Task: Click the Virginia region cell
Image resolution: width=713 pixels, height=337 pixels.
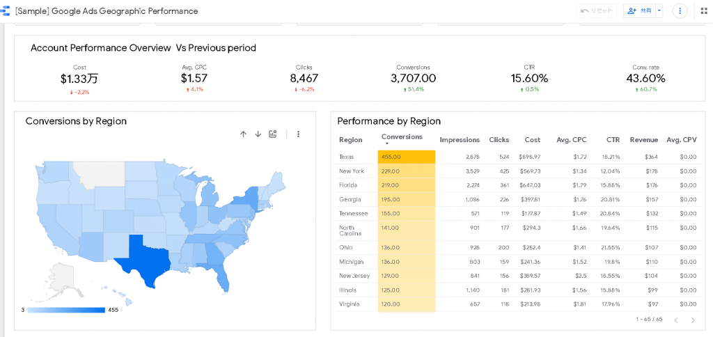Action: (349, 304)
